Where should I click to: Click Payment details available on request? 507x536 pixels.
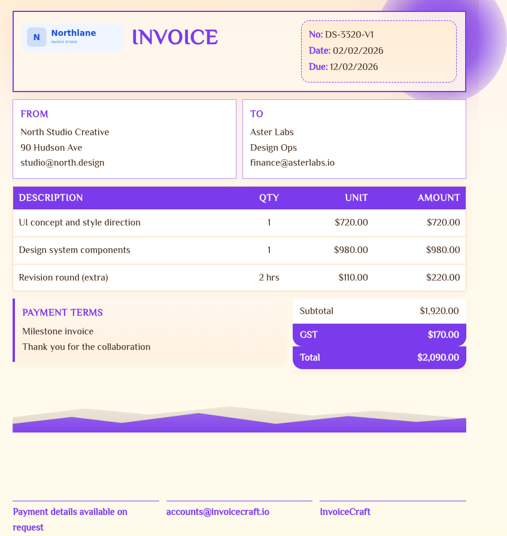tap(70, 520)
